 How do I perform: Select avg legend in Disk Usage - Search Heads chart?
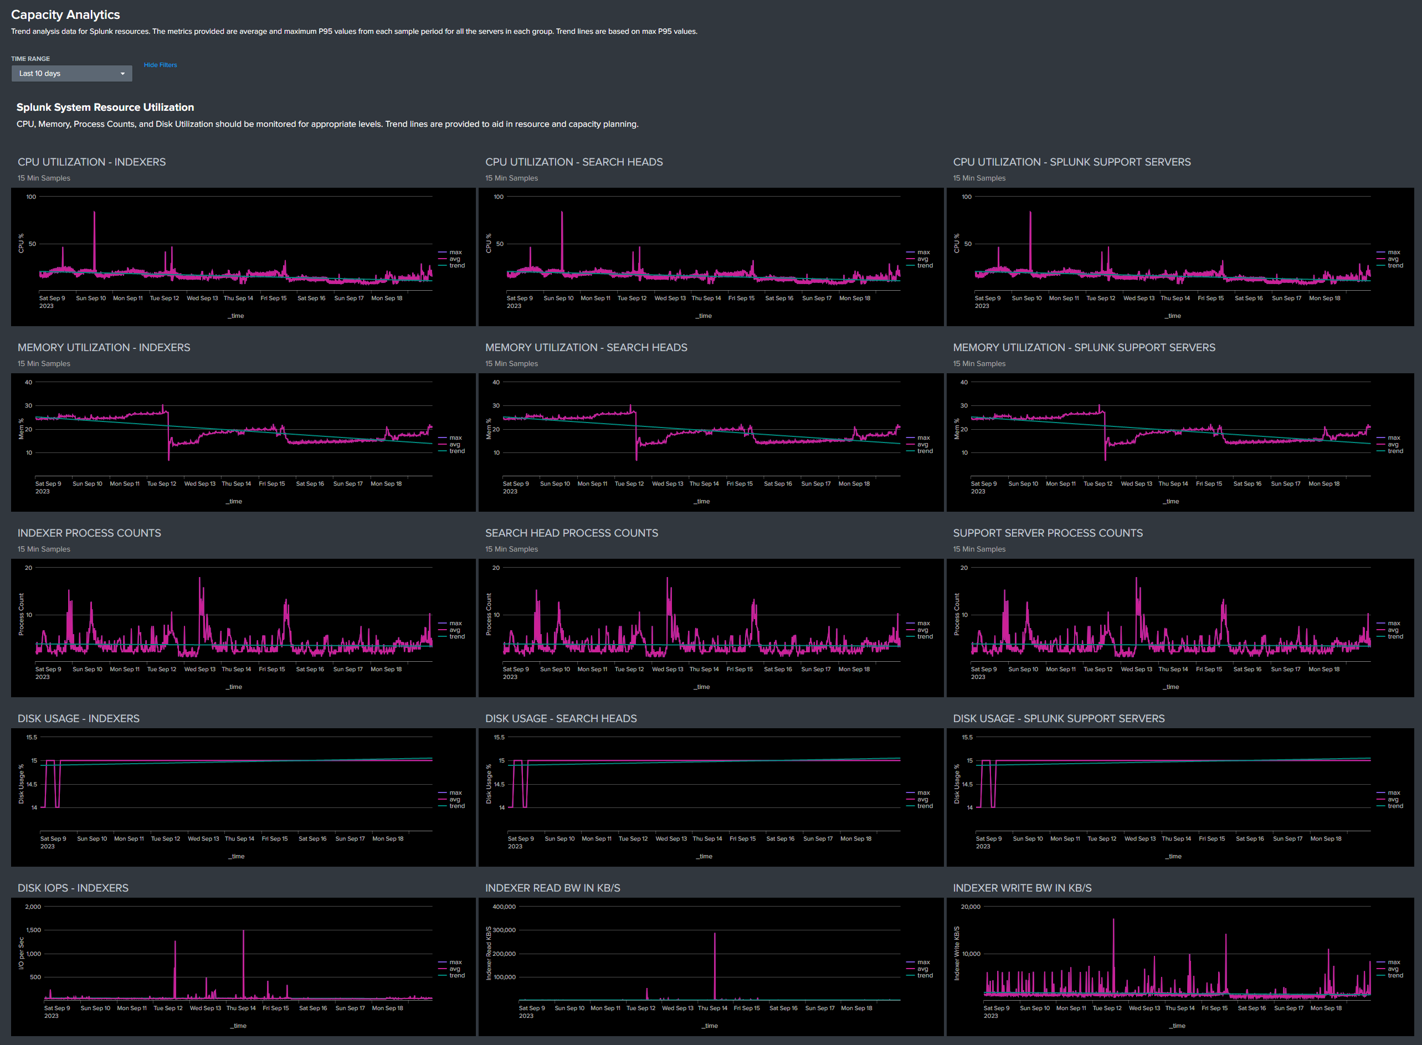click(x=917, y=800)
